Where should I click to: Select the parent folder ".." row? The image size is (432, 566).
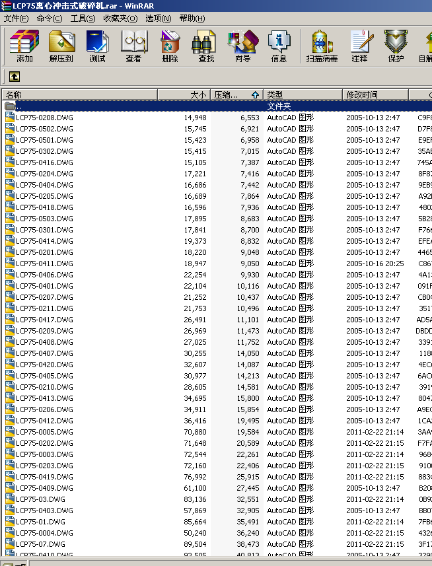point(217,106)
